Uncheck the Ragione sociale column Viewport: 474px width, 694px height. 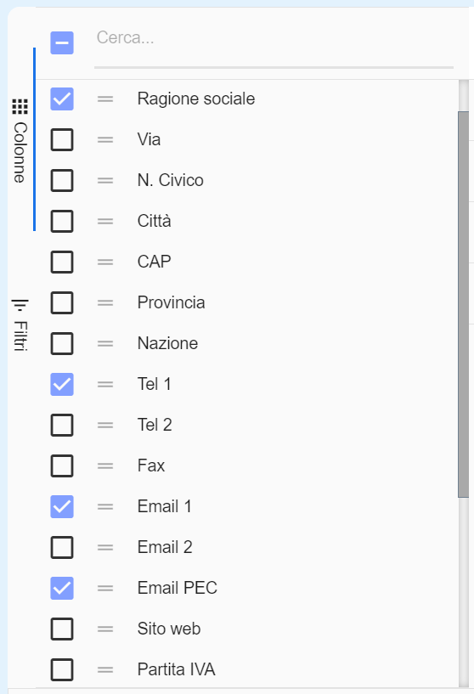point(62,99)
